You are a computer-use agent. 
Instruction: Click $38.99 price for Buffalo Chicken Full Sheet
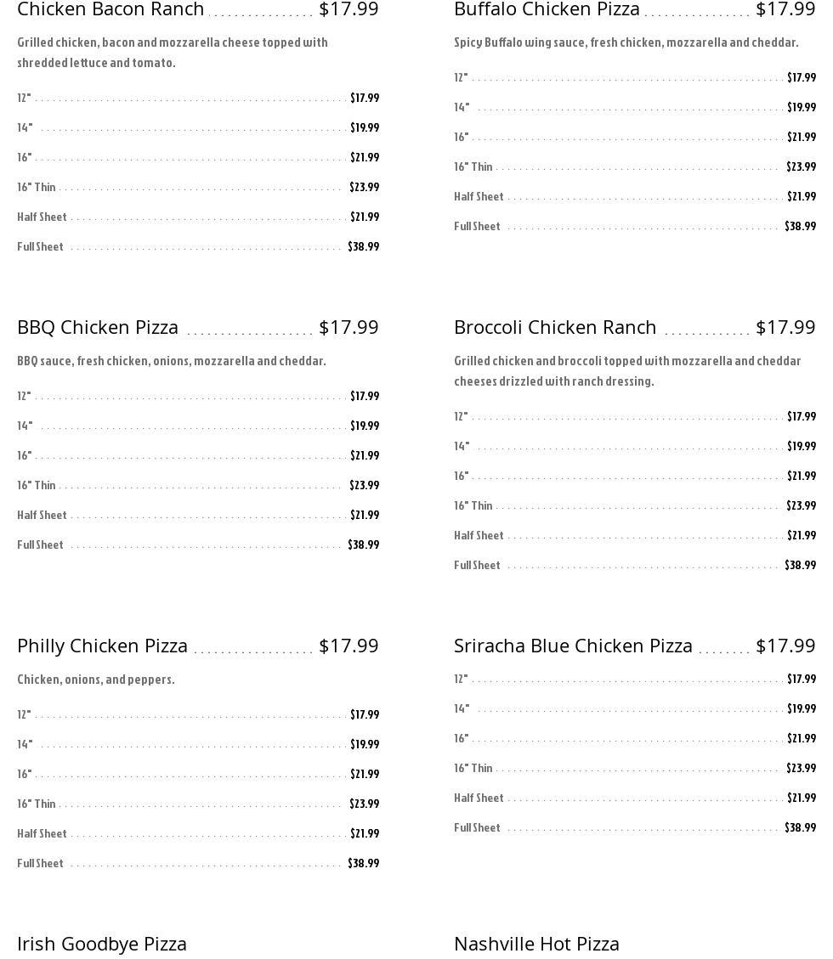(800, 226)
